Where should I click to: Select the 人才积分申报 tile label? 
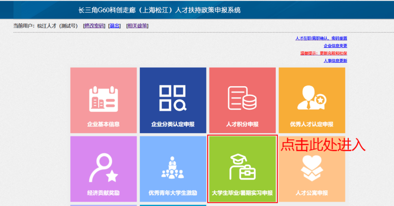(x=242, y=124)
